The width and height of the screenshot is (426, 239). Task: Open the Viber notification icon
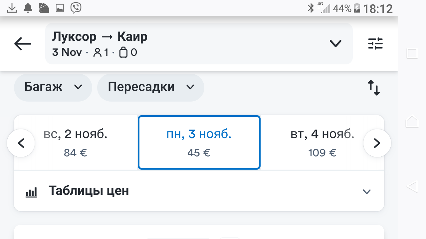(76, 8)
